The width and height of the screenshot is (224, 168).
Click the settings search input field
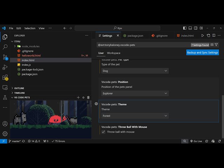coord(143,45)
